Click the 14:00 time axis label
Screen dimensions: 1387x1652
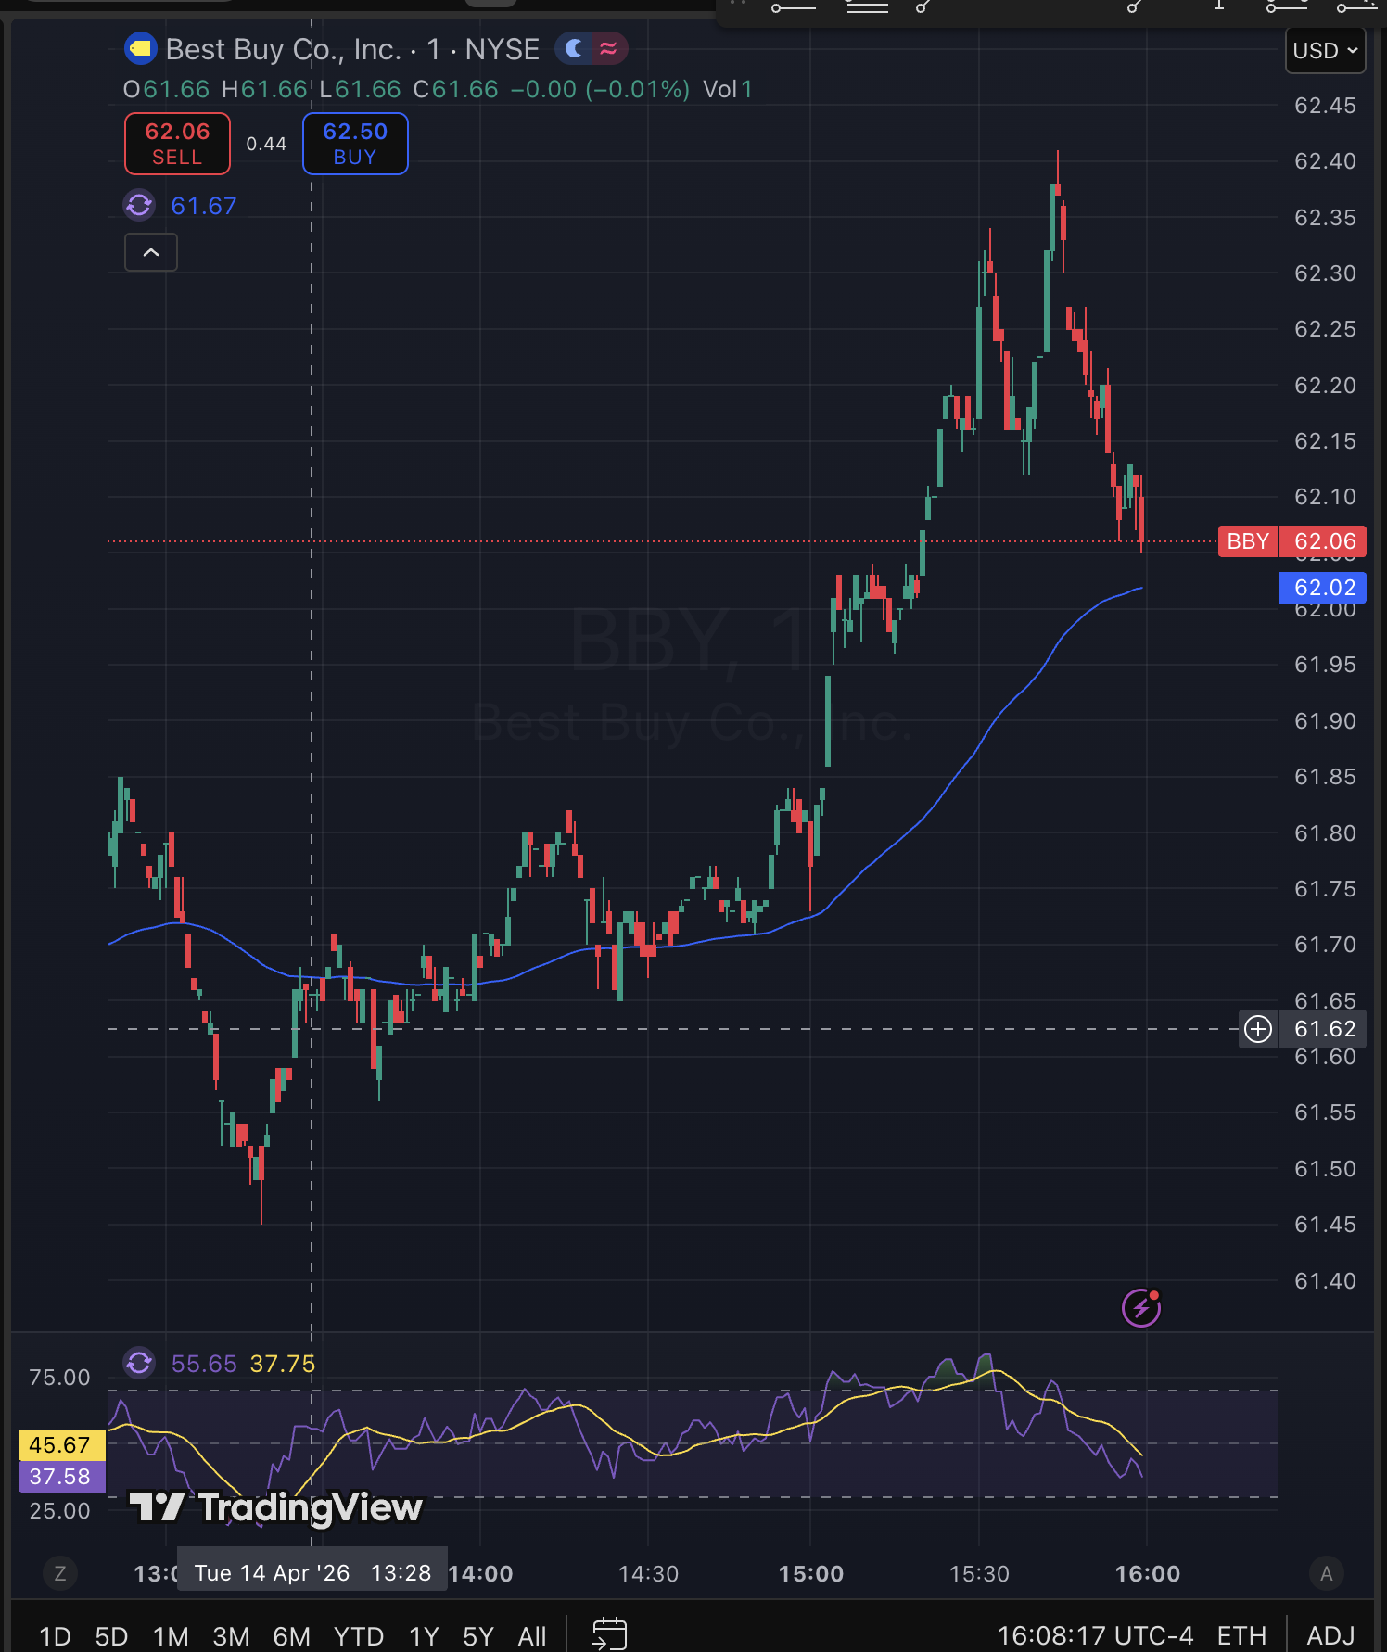tap(480, 1574)
